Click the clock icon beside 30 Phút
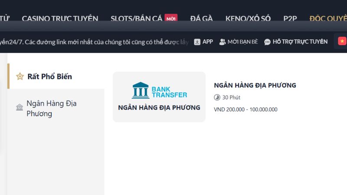This screenshot has height=195, width=347. click(217, 97)
